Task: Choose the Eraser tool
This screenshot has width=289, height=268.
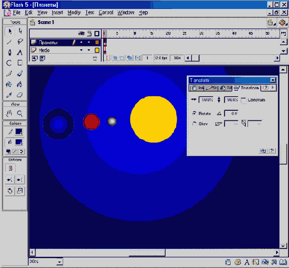Action: point(20,95)
